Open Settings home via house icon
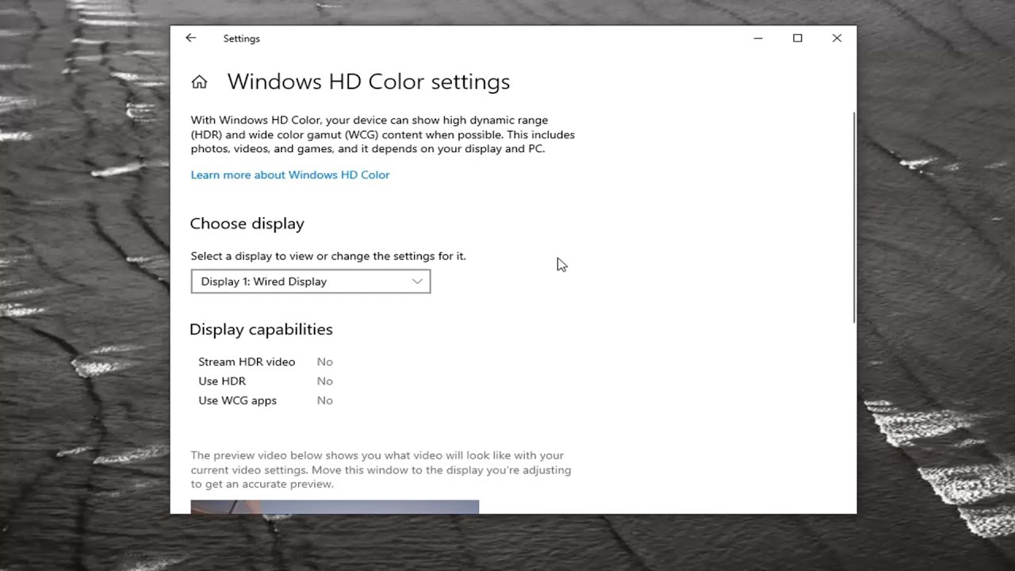 tap(199, 82)
